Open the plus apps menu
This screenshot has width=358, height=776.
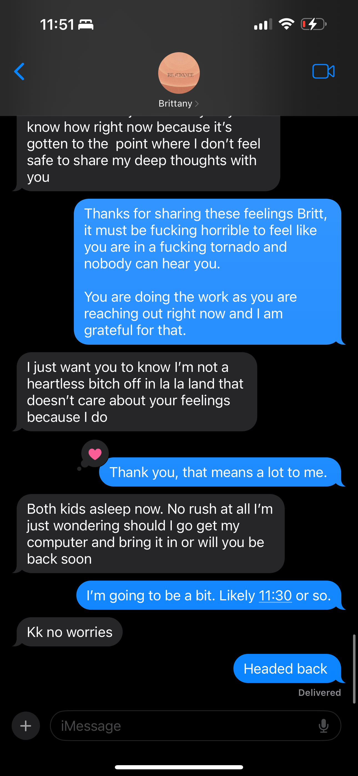[26, 726]
